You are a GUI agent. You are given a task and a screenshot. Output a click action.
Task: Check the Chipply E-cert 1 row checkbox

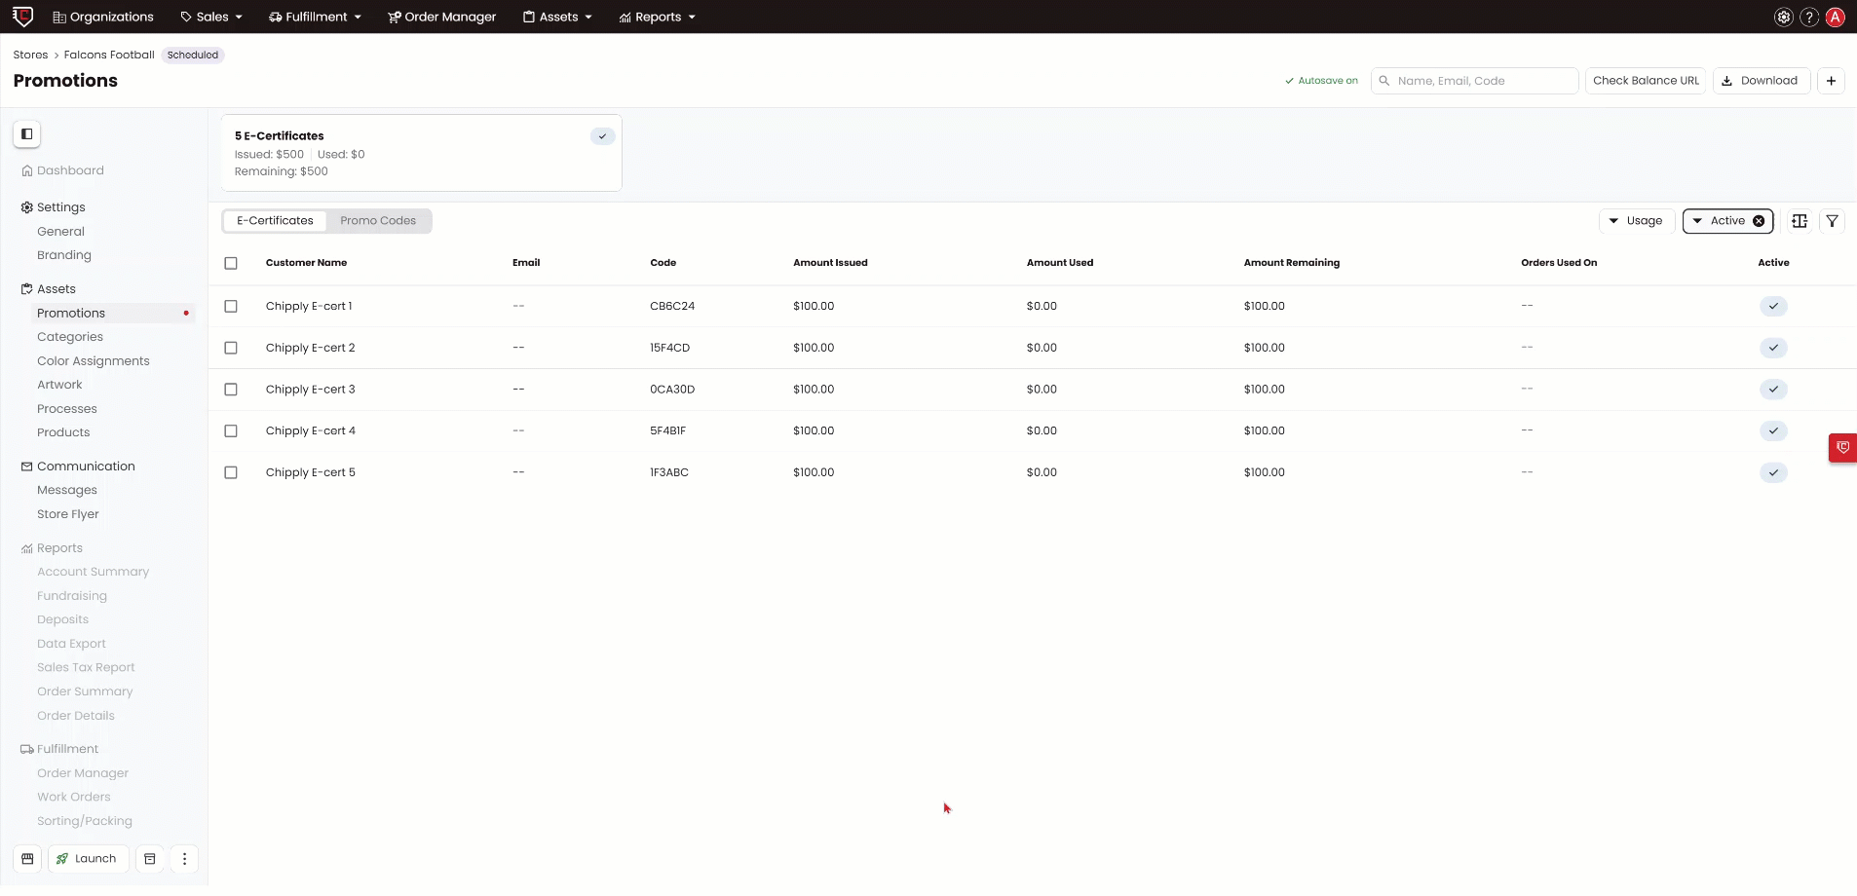tap(231, 306)
